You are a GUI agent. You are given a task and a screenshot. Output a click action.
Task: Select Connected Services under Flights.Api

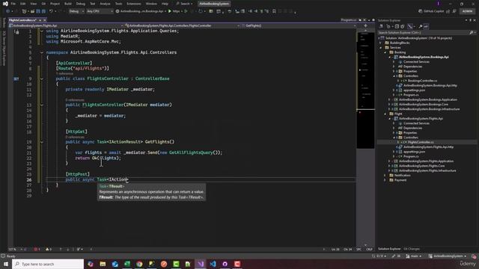[x=416, y=123]
